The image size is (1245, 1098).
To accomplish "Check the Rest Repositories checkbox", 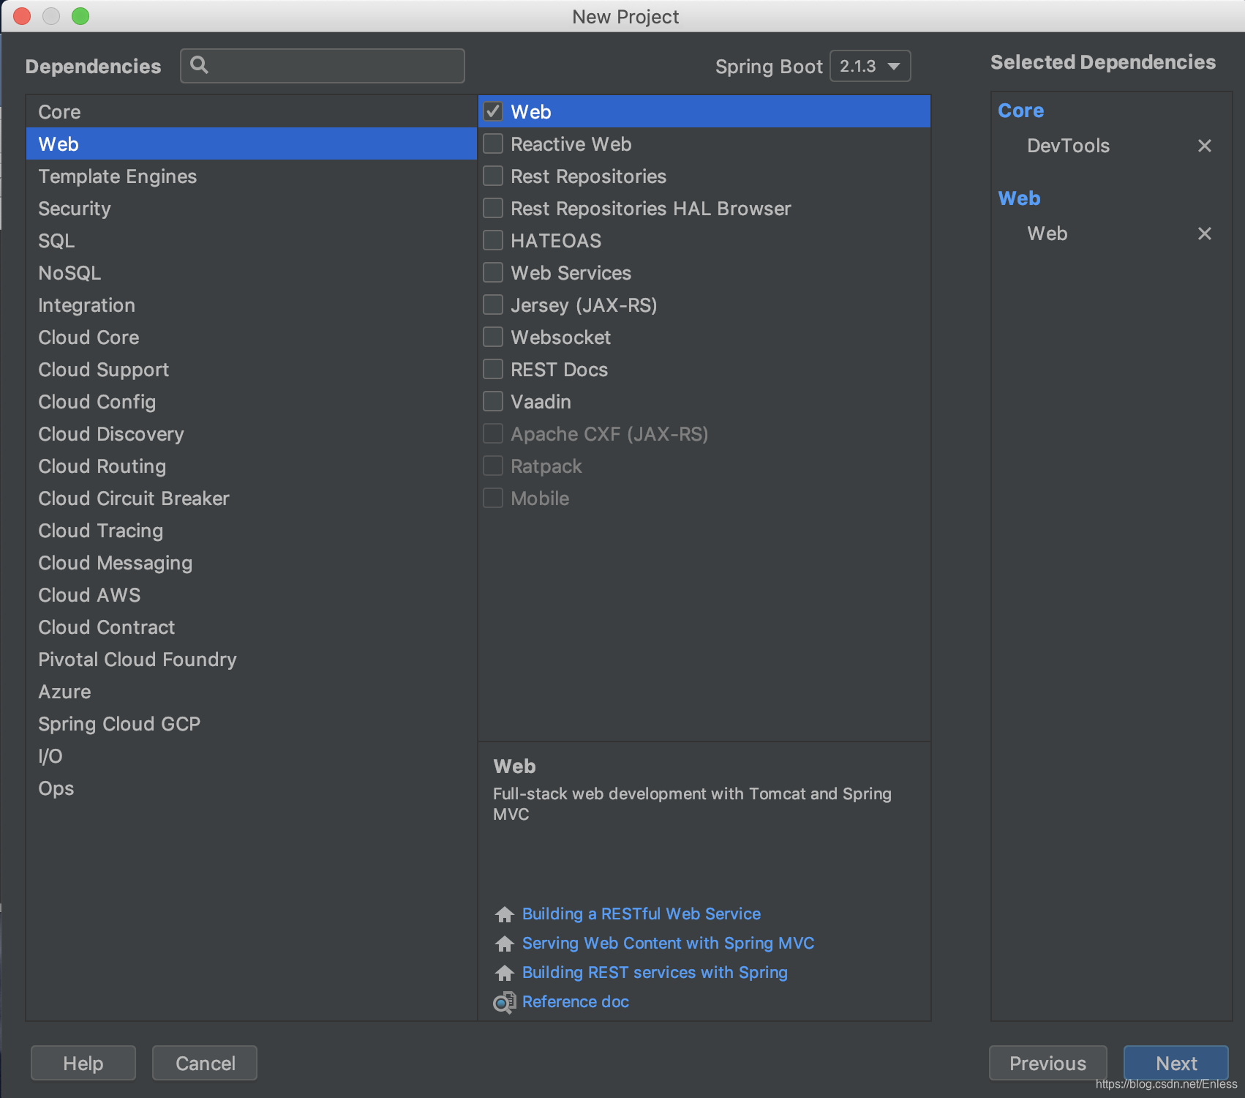I will pyautogui.click(x=493, y=176).
